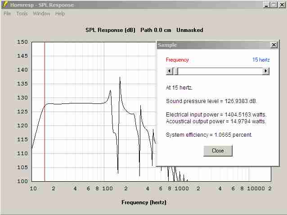
Task: Click the '15 hertz' blue value
Action: click(x=261, y=60)
